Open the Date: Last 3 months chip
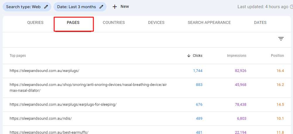 (80, 7)
